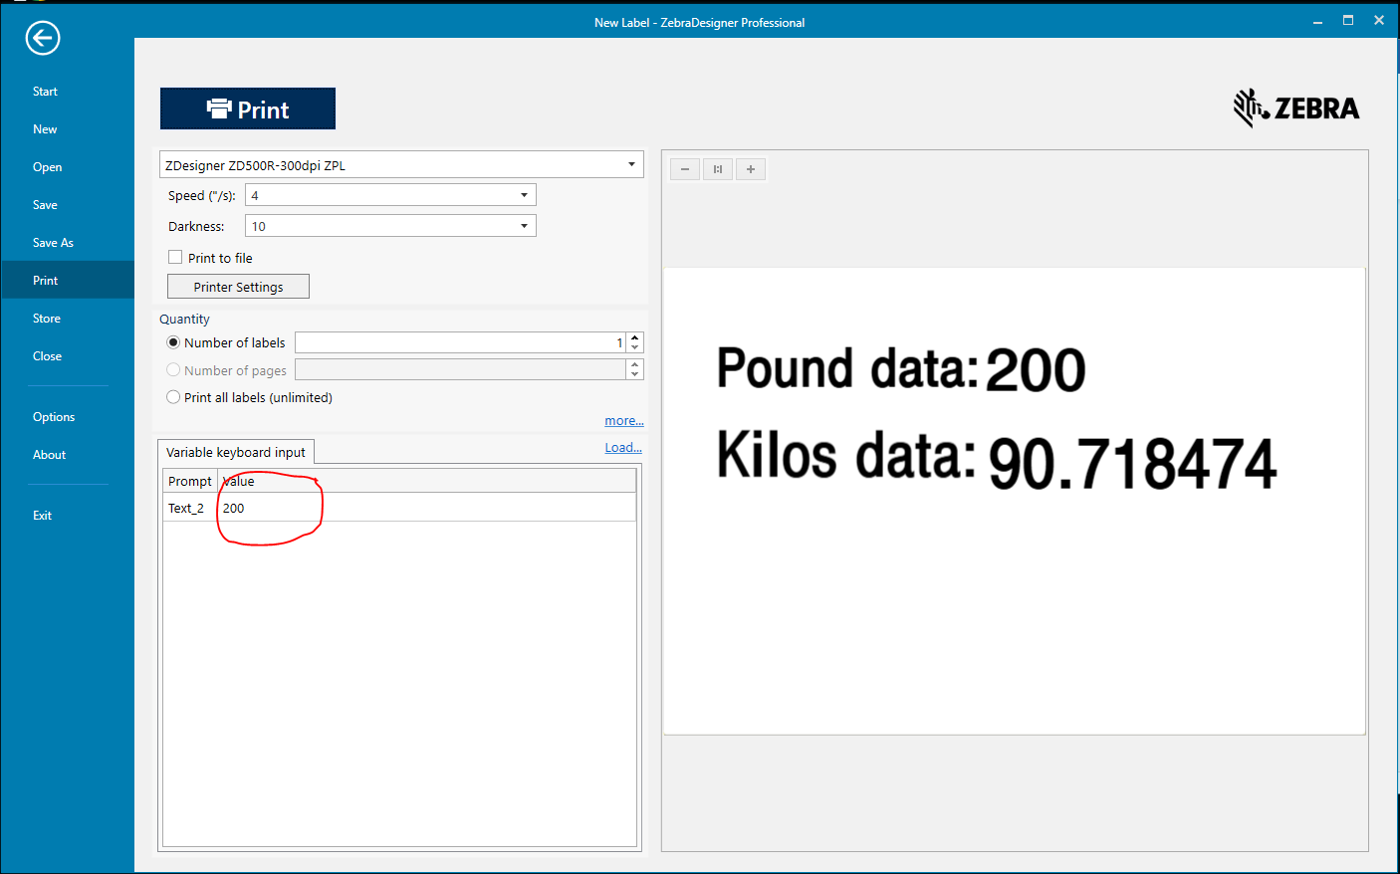Screen dimensions: 1400x874
Task: Click the more... quantity link
Action: coord(623,421)
